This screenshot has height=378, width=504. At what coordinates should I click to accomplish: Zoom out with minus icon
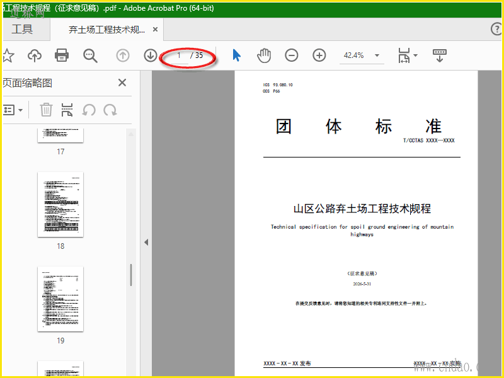[x=292, y=55]
